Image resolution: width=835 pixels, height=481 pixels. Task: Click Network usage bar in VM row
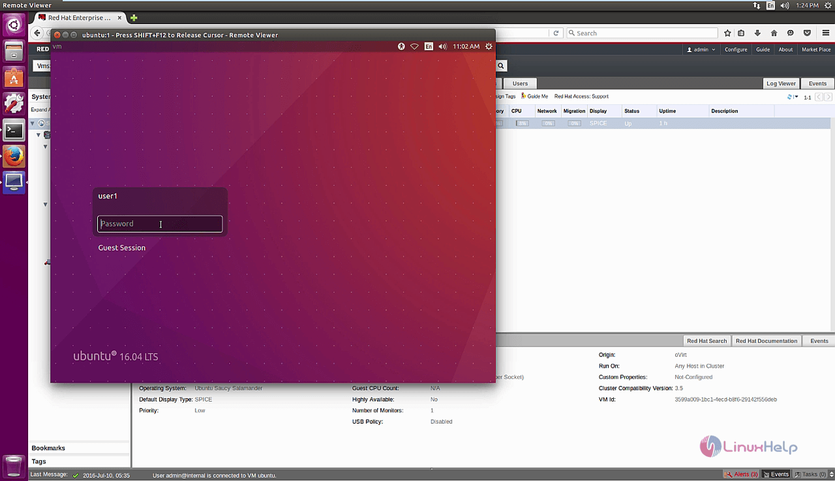point(548,123)
